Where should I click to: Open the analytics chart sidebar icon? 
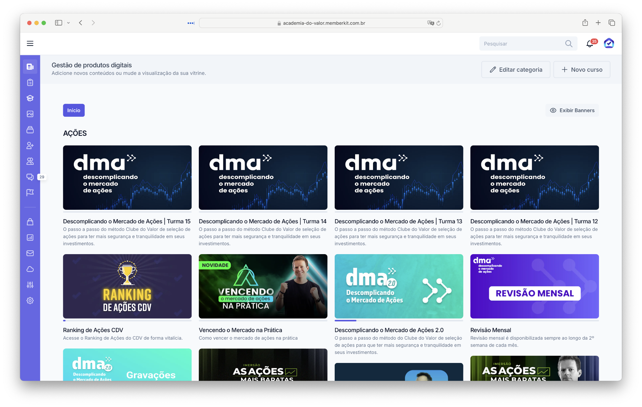pyautogui.click(x=30, y=237)
